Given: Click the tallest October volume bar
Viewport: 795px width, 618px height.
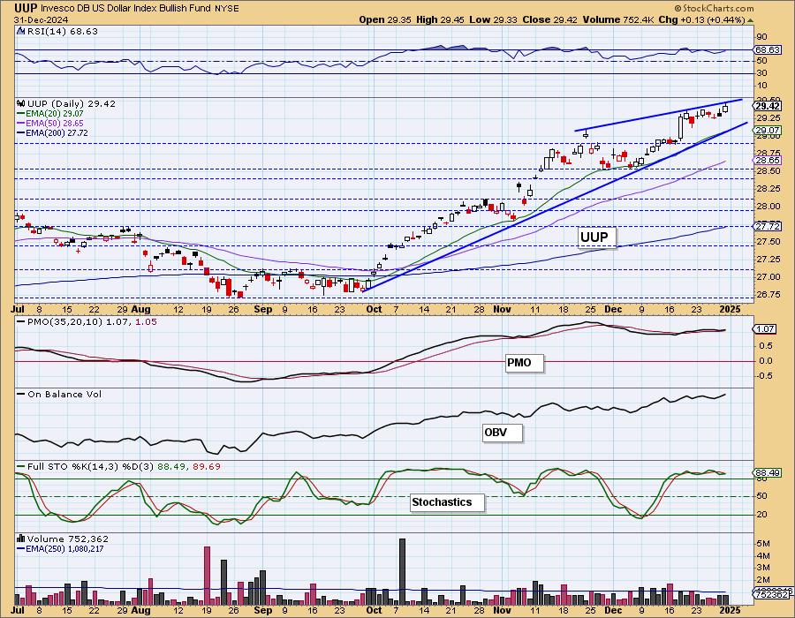Looking at the screenshot, I should 402,572.
